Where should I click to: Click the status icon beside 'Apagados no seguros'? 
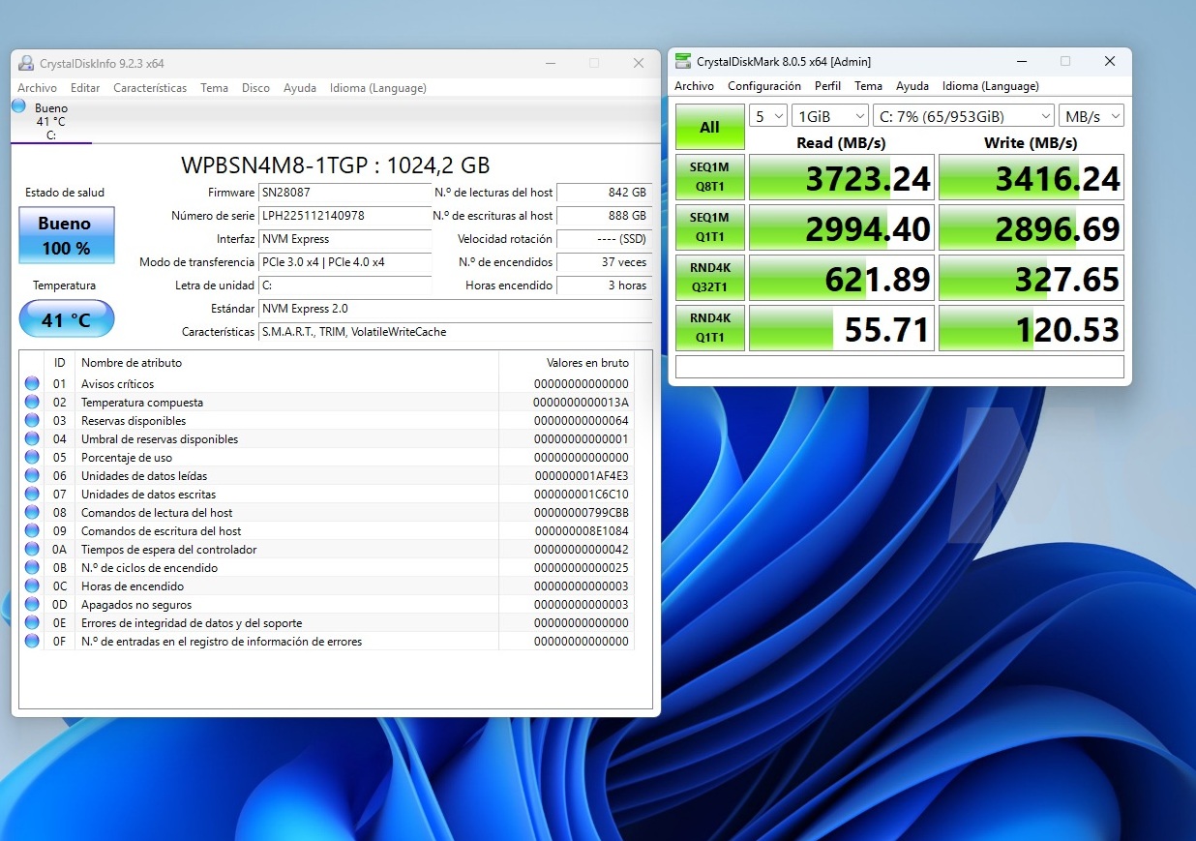click(32, 604)
